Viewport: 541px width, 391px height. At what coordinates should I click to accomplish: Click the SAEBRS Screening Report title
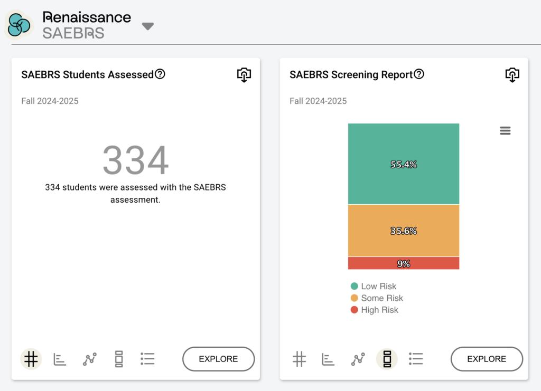coord(351,74)
